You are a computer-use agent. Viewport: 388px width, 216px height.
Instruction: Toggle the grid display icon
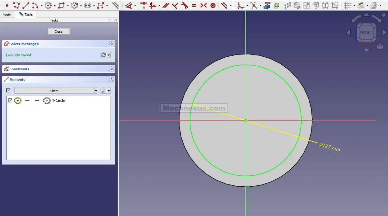pos(348,5)
